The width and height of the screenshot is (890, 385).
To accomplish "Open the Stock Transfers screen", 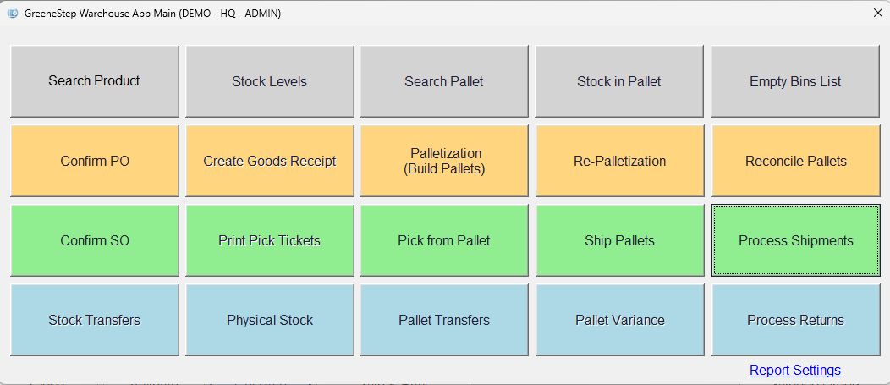I will (x=95, y=320).
